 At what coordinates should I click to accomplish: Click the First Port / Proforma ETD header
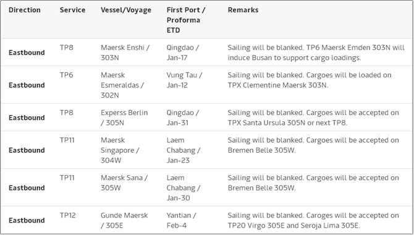click(x=186, y=20)
